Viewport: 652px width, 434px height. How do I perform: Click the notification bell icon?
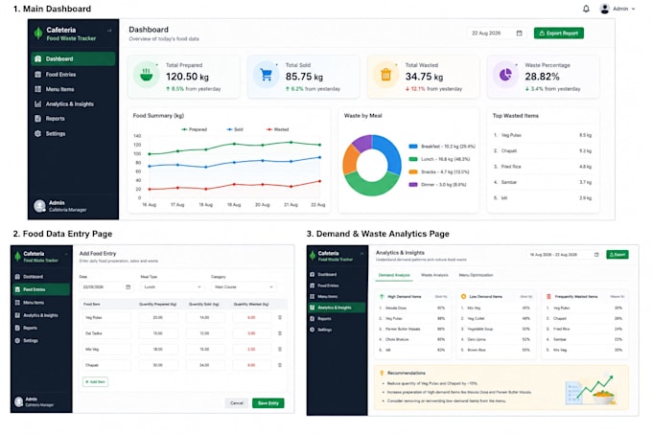[x=586, y=9]
